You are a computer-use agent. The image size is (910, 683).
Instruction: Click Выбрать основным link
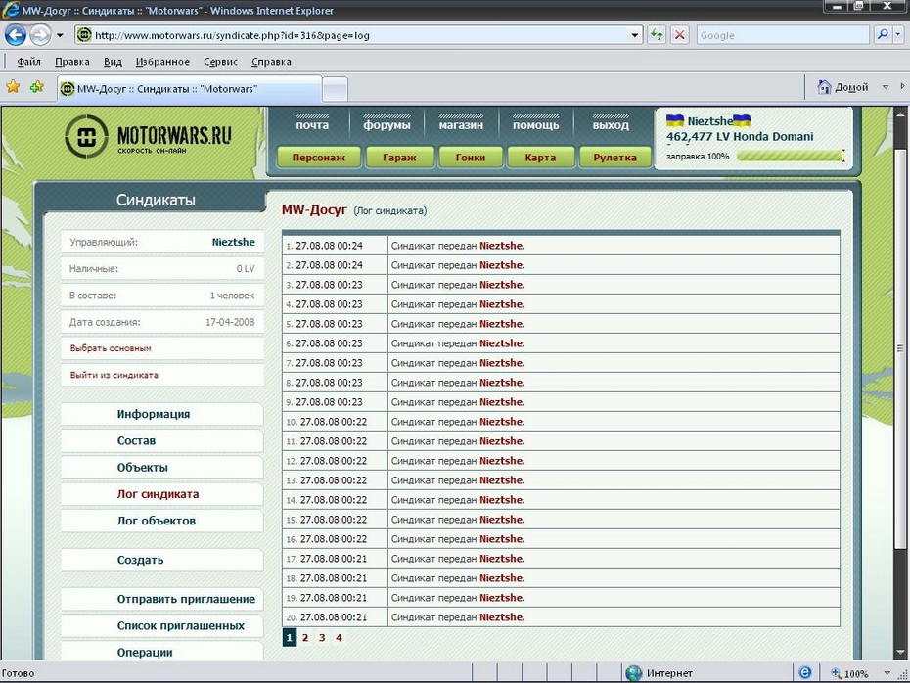111,348
